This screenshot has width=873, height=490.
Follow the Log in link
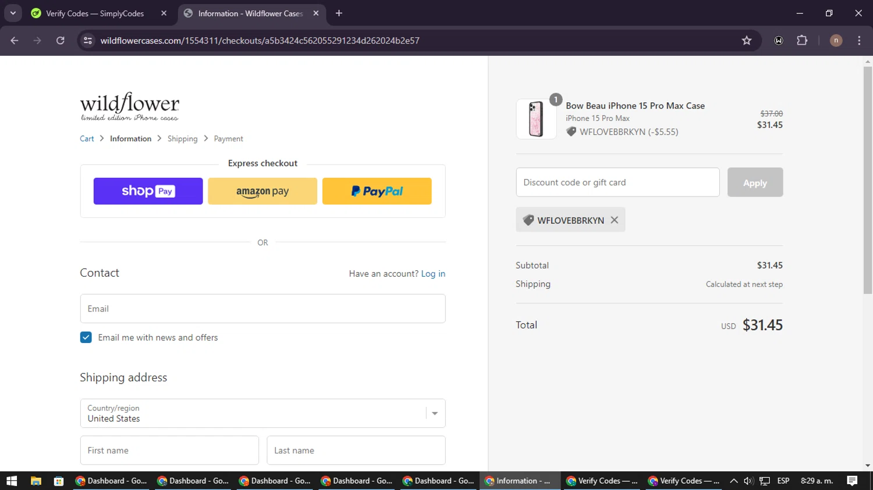(433, 274)
